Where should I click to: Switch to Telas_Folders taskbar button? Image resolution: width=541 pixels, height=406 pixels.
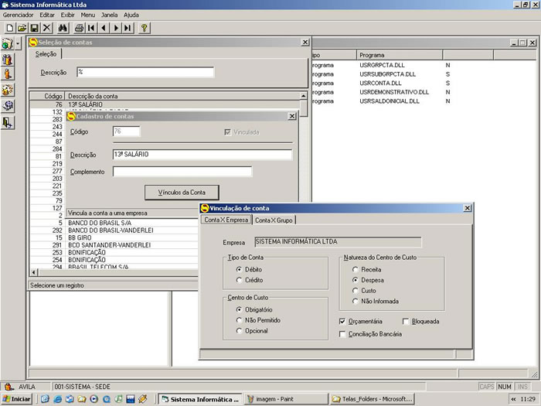(373, 399)
